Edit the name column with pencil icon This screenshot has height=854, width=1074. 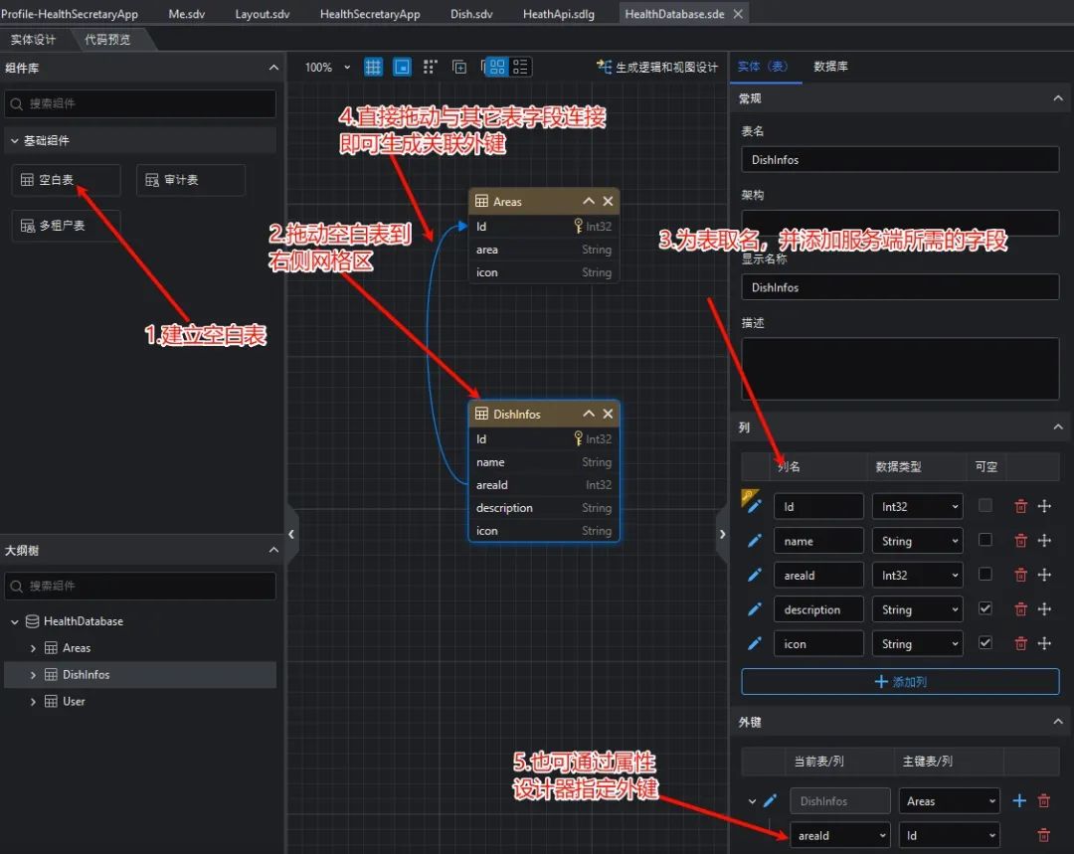(x=754, y=541)
